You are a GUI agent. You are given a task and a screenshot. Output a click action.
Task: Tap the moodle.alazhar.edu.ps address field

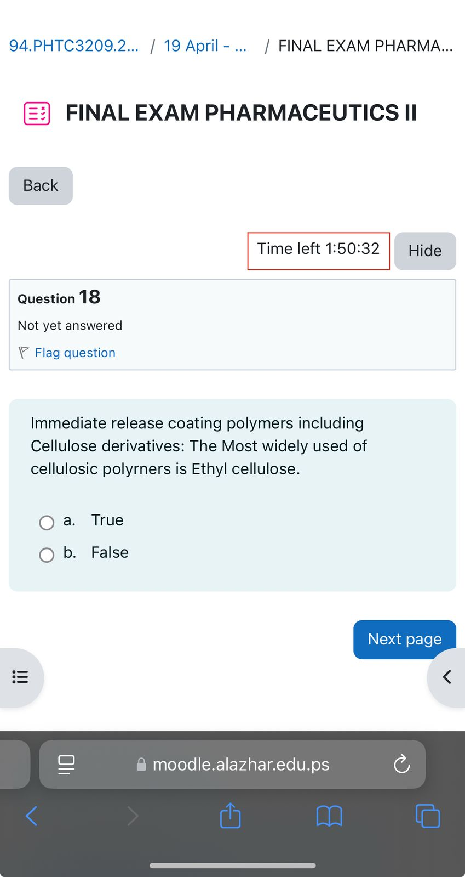[241, 764]
